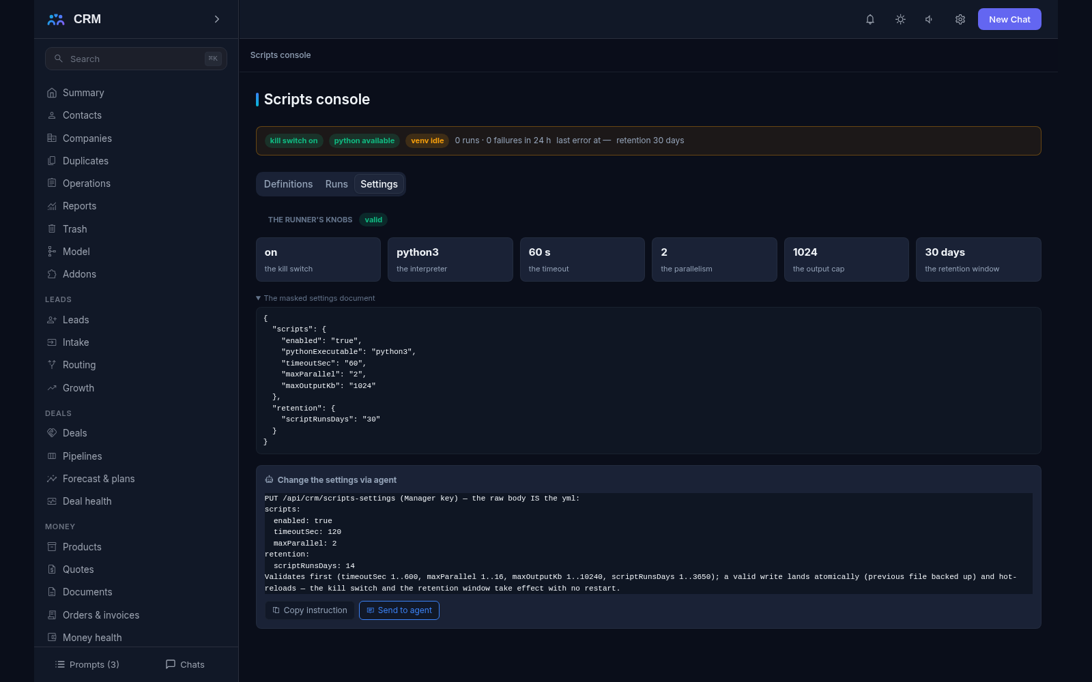This screenshot has width=1092, height=682.
Task: Click Reports chart icon
Action: 52,206
